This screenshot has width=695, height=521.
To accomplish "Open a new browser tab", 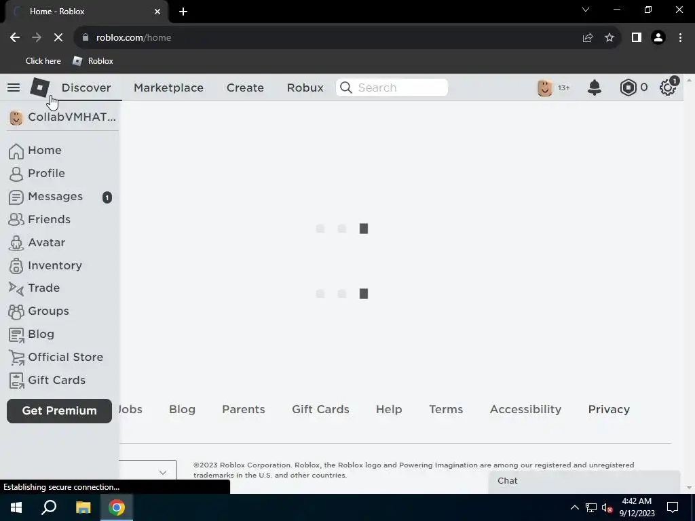I will [x=183, y=12].
